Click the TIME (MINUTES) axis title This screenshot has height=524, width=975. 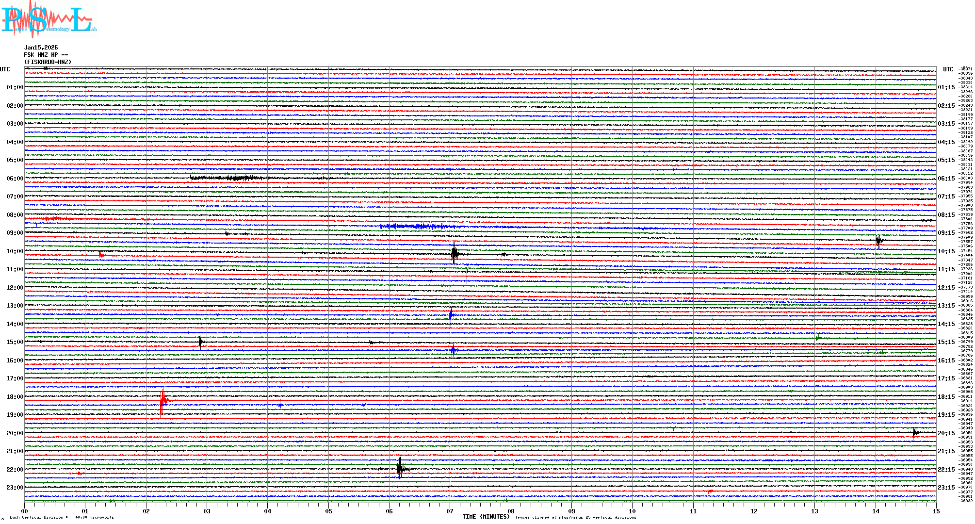click(x=486, y=517)
